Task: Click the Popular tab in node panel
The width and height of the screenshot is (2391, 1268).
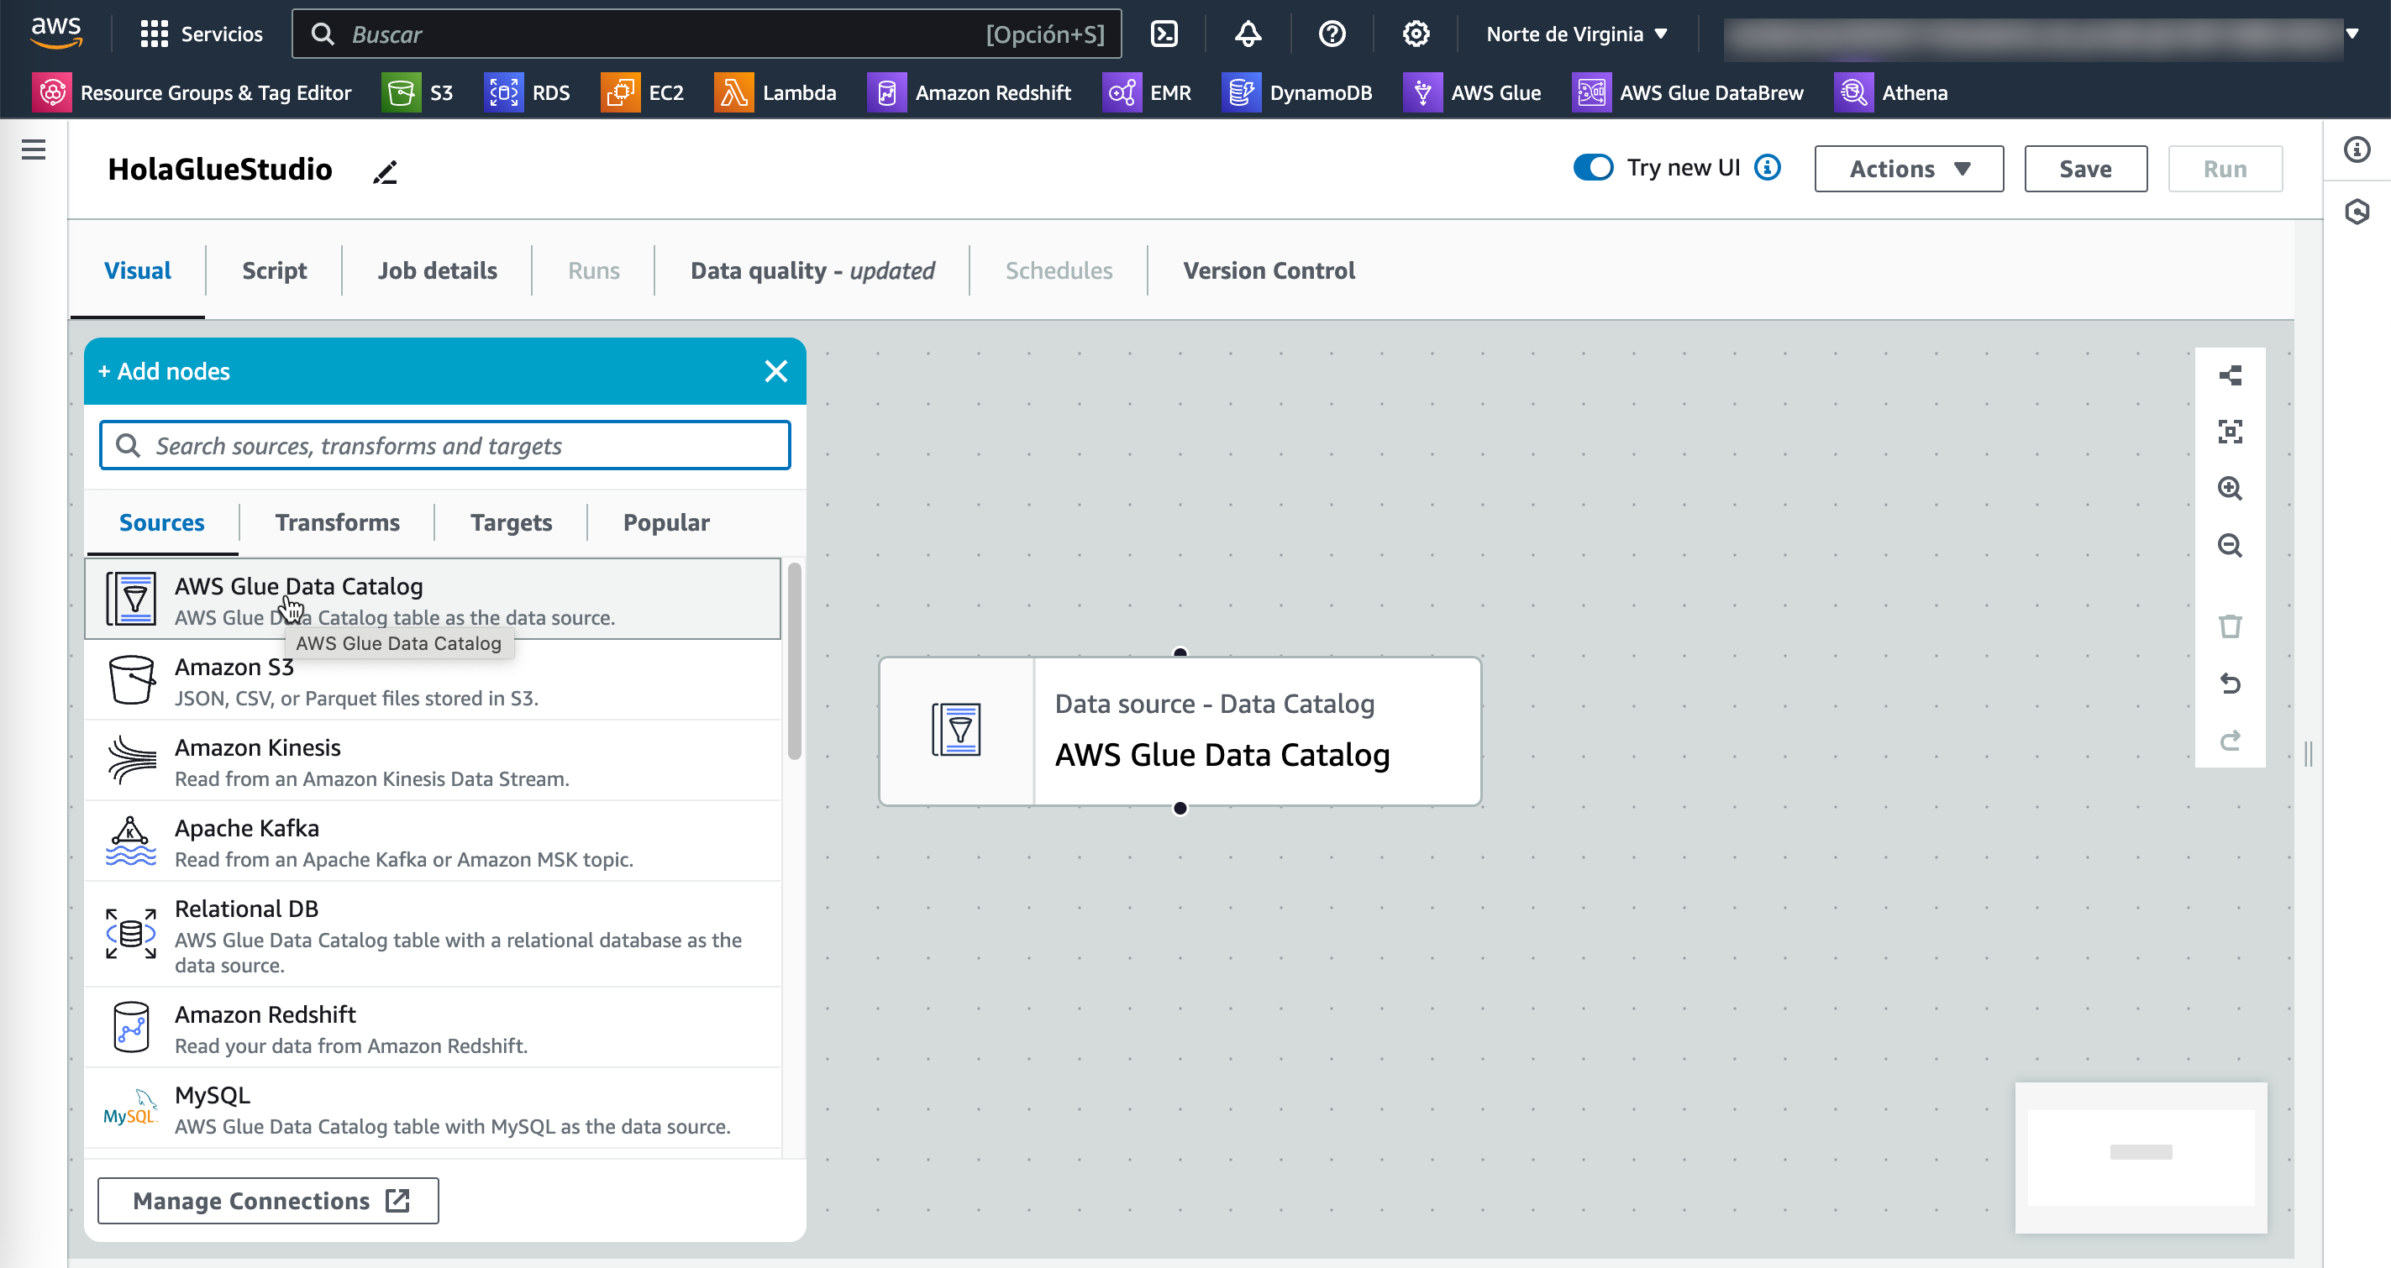Action: click(x=665, y=521)
